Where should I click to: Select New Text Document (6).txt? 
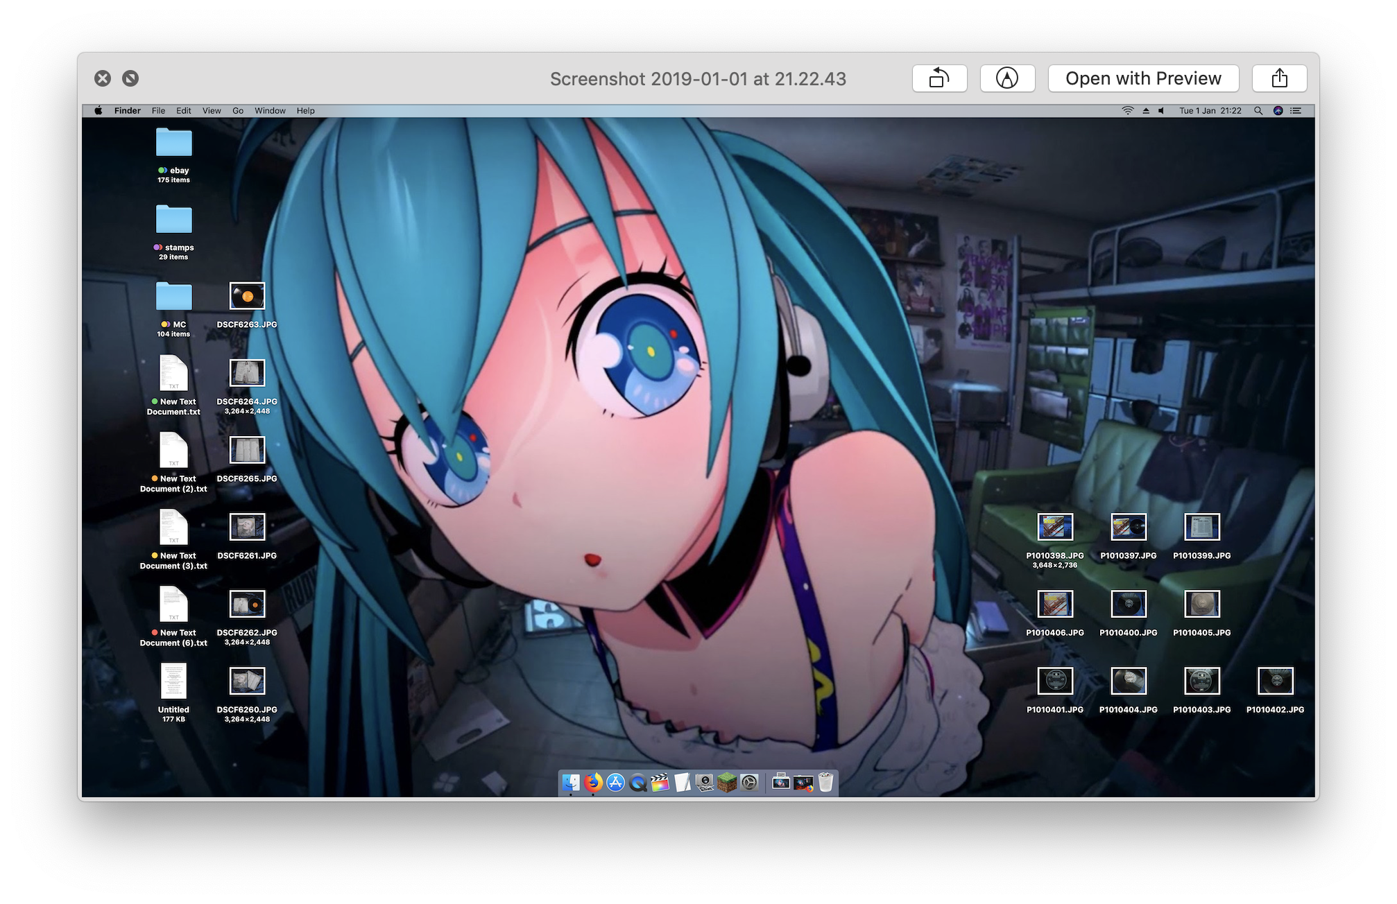173,604
